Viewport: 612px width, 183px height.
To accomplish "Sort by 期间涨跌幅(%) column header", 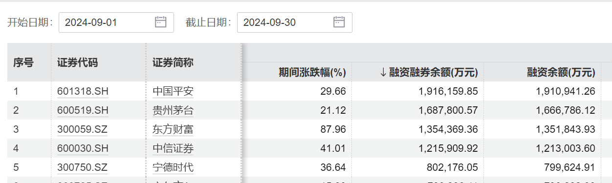I will click(x=312, y=73).
